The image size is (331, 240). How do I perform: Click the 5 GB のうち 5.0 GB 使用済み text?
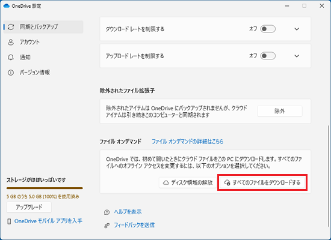[43, 197]
